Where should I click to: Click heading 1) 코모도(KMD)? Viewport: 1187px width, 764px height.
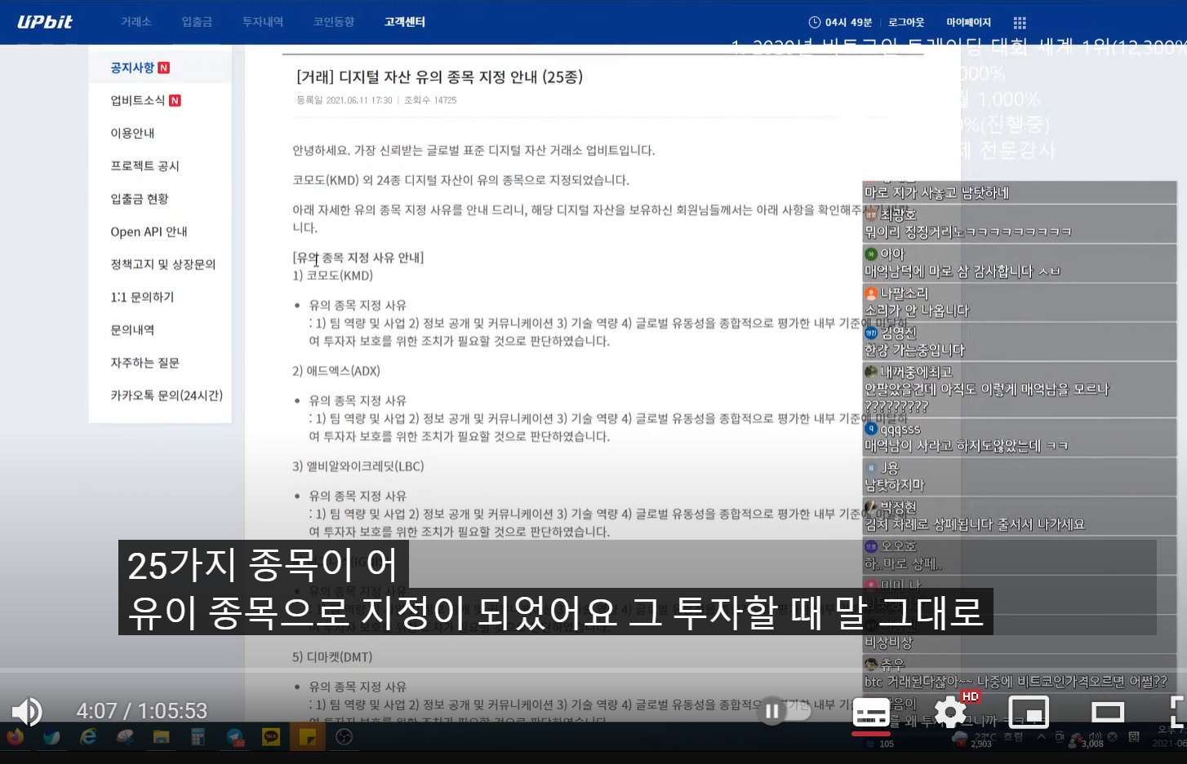pyautogui.click(x=333, y=276)
